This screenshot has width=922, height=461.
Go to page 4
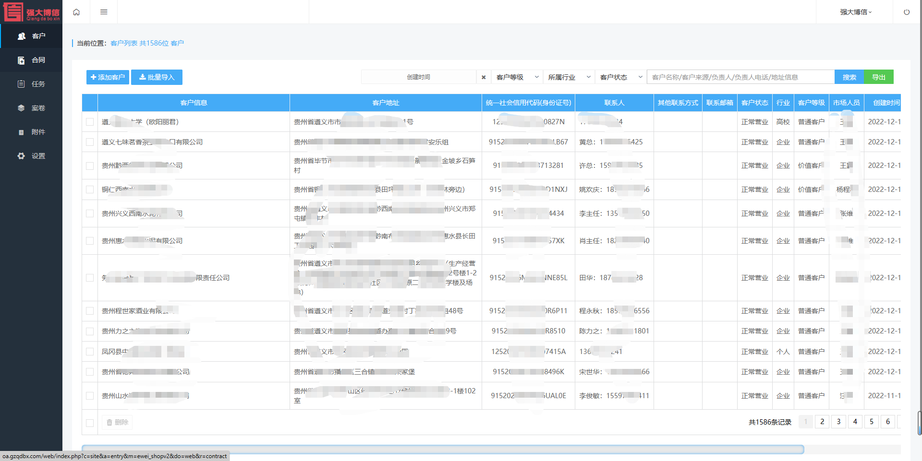[x=855, y=422]
